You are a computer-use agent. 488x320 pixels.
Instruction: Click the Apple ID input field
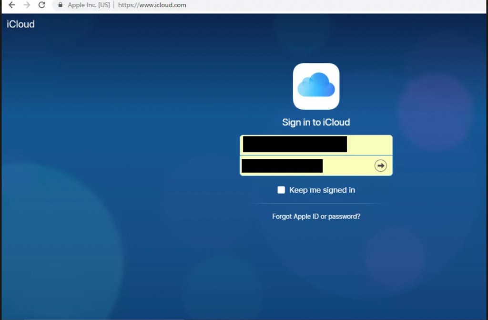(x=316, y=145)
